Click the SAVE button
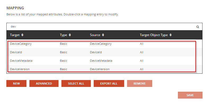The width and height of the screenshot is (207, 106). [190, 95]
